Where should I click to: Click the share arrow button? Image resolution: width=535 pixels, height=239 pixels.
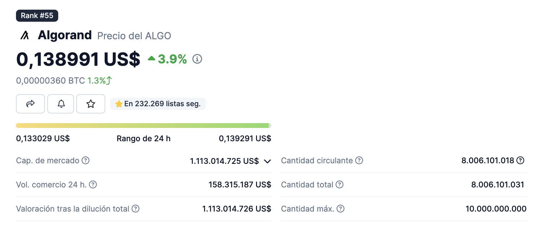(x=30, y=104)
